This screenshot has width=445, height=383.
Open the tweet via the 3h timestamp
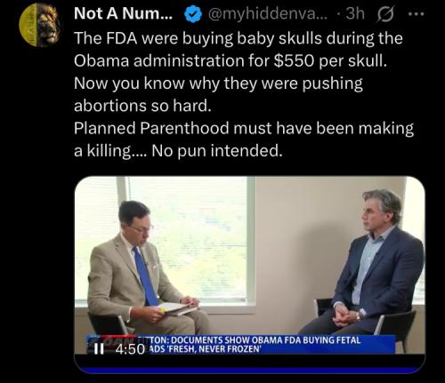[x=355, y=13]
